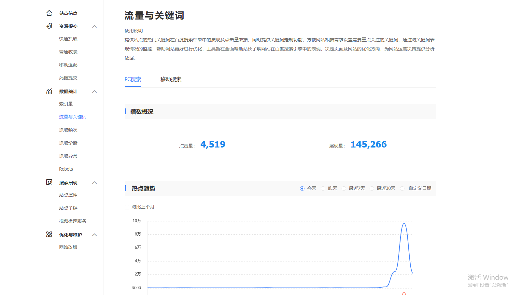The image size is (508, 295).
Task: Open 快速抓取 in the sidebar
Action: [68, 39]
